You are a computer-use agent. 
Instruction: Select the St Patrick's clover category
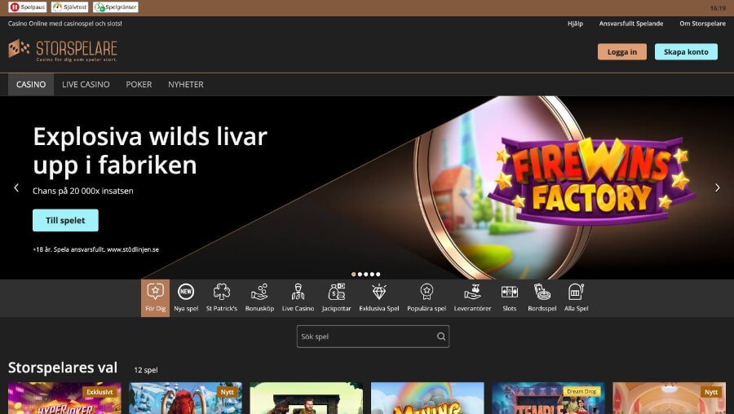(x=221, y=298)
